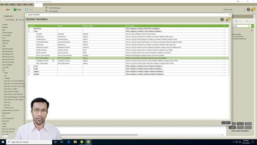This screenshot has width=257, height=145.
Task: Click the New task icon in the toolbar
Action: pyautogui.click(x=4, y=10)
